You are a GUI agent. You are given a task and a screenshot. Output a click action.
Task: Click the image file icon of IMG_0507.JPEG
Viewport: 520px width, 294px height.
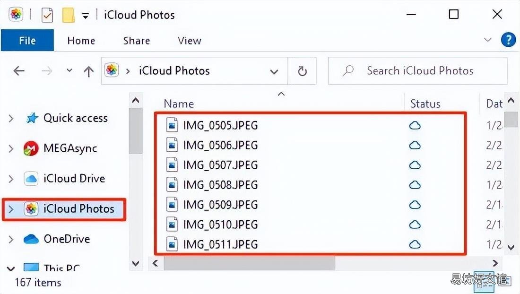(x=172, y=165)
